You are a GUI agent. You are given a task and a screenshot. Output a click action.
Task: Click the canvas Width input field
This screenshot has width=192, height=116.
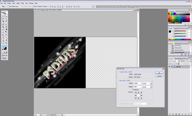138,83
